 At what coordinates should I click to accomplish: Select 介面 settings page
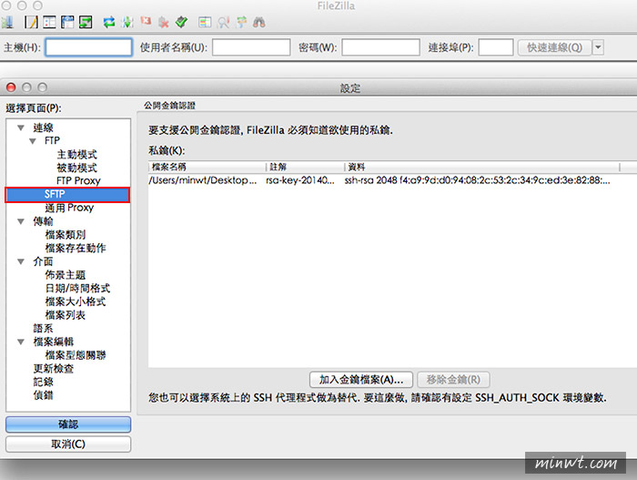(43, 261)
